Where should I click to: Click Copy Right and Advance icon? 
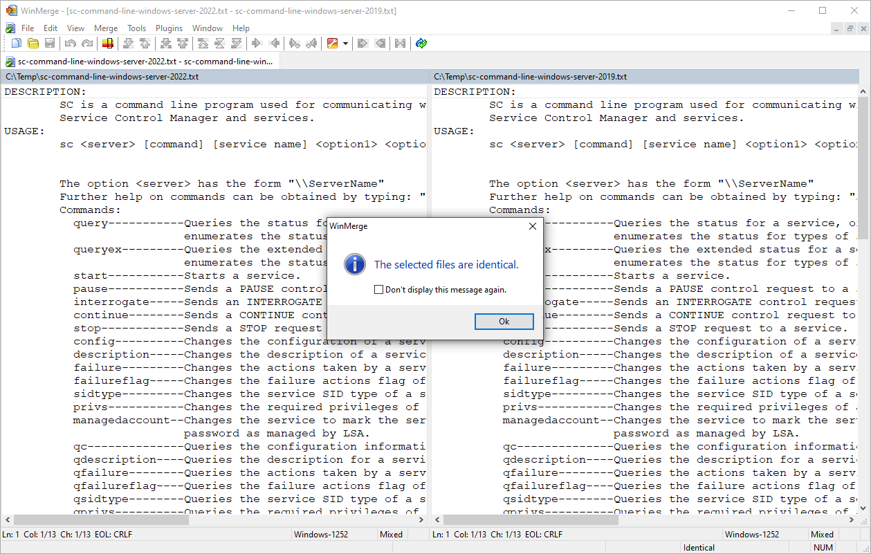click(294, 44)
